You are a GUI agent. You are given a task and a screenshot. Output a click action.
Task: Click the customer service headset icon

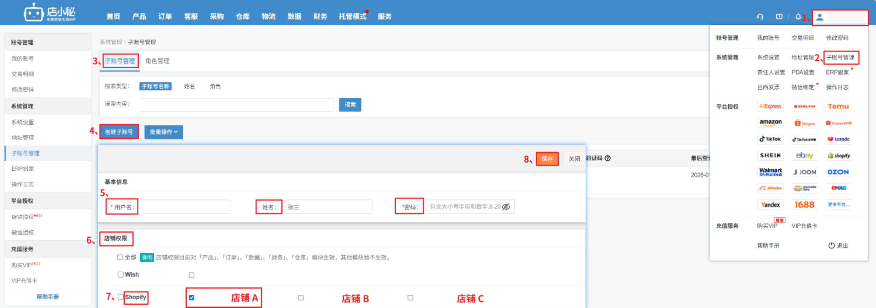pos(760,17)
